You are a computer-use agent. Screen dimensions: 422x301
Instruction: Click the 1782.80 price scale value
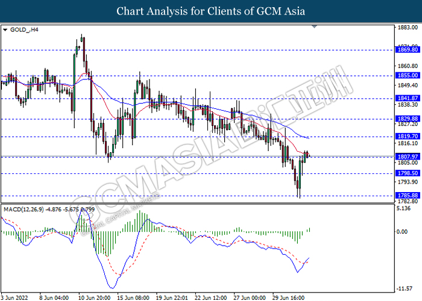(408, 201)
